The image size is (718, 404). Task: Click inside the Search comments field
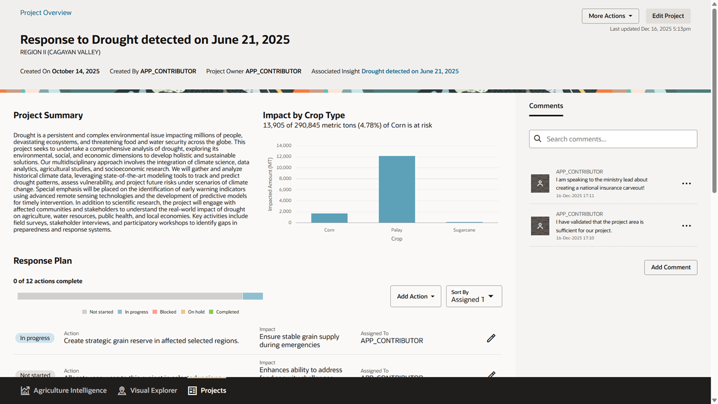click(611, 139)
